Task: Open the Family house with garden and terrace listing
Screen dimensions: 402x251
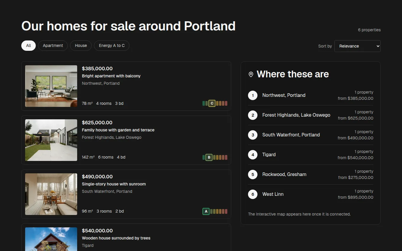Action: (118, 130)
